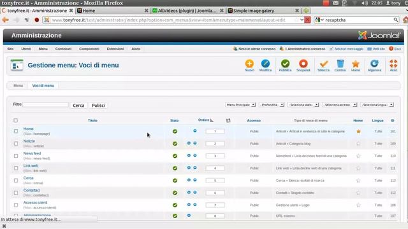Set Notizie as home with star icon

[358, 144]
